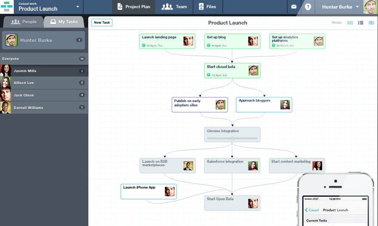
Task: Click the due date 12 April, Sat
Action: [x=220, y=75]
